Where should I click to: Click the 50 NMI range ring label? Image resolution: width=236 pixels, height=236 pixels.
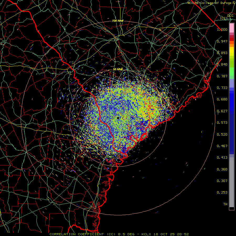click(118, 69)
